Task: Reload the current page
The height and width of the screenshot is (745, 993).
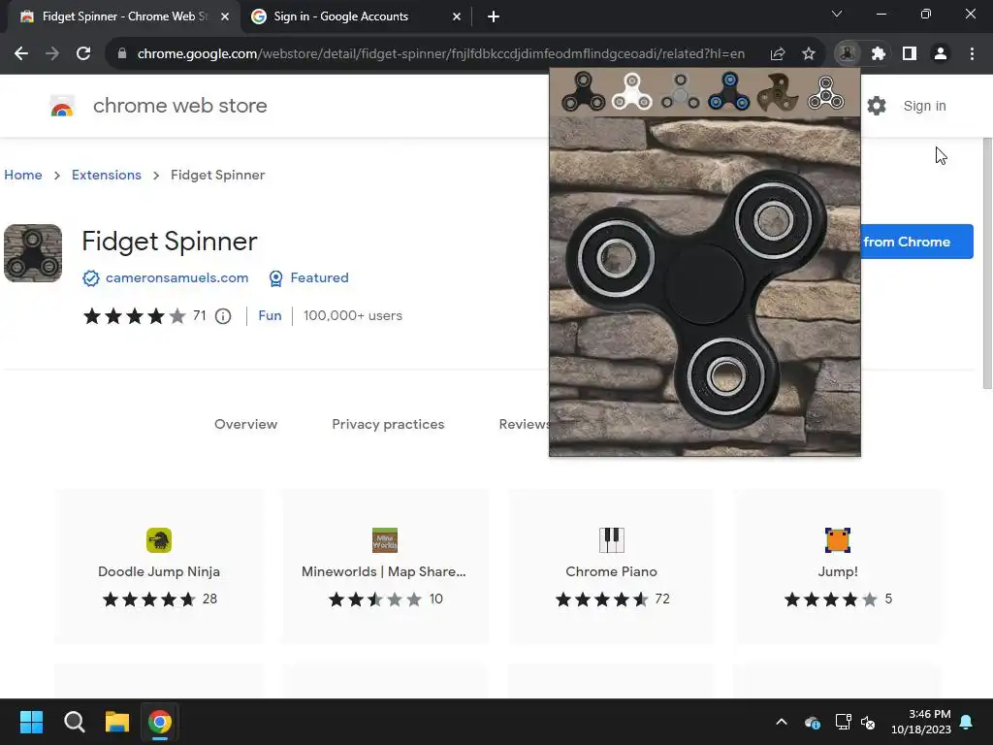Action: tap(83, 54)
